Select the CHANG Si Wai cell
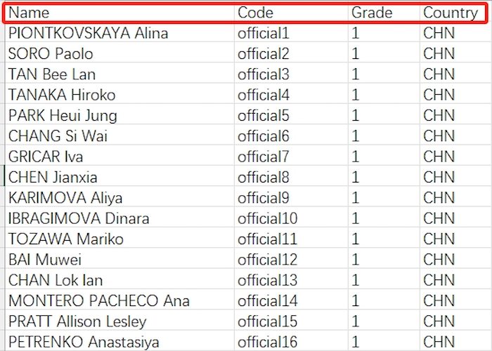The width and height of the screenshot is (492, 351). tap(119, 136)
